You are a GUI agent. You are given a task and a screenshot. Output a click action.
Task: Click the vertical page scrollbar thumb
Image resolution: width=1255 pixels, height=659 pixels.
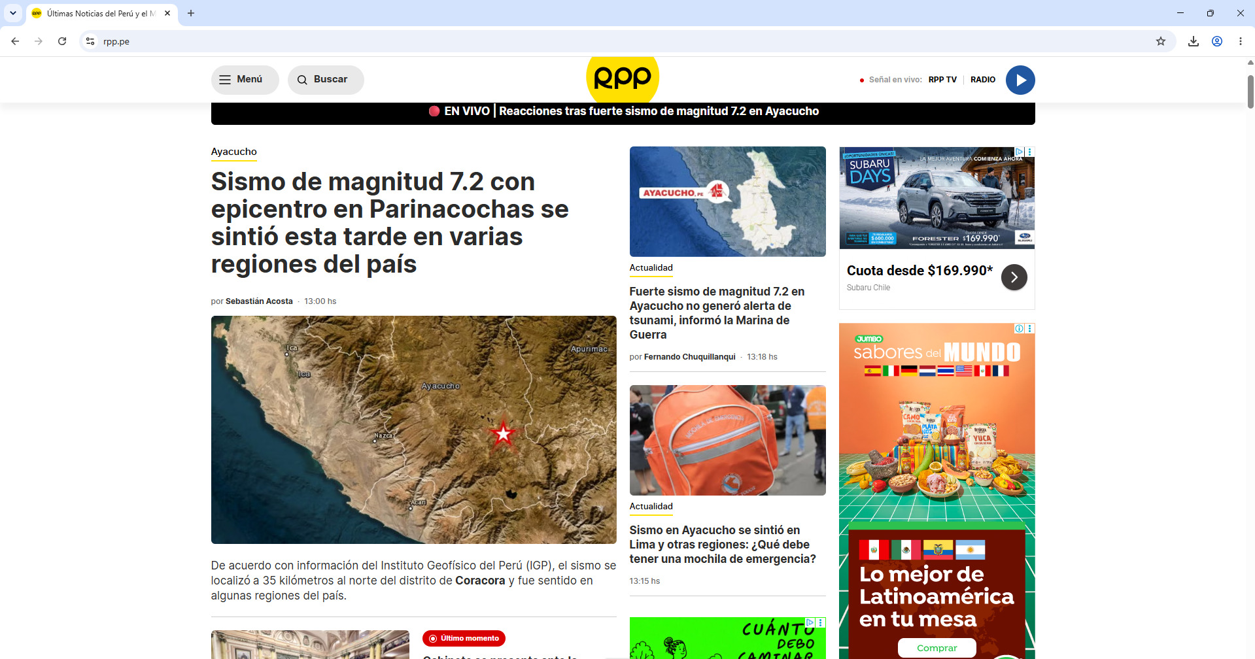point(1250,92)
